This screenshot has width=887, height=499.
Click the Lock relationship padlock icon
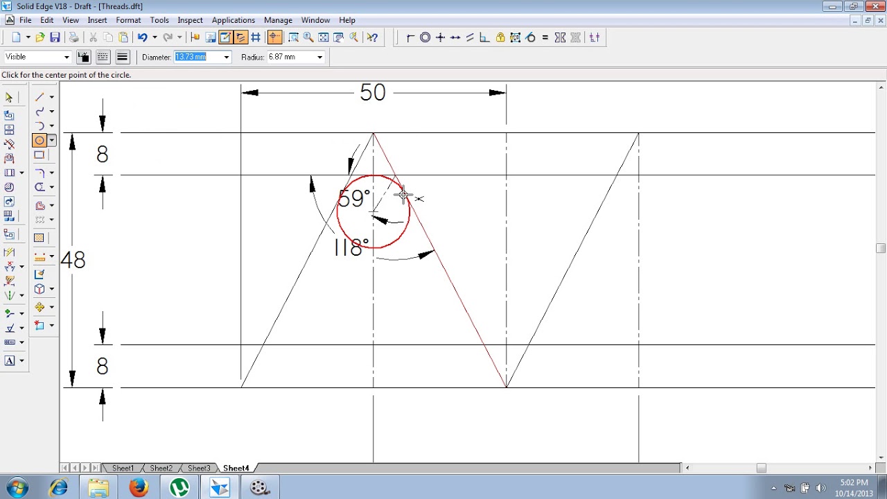[x=500, y=37]
